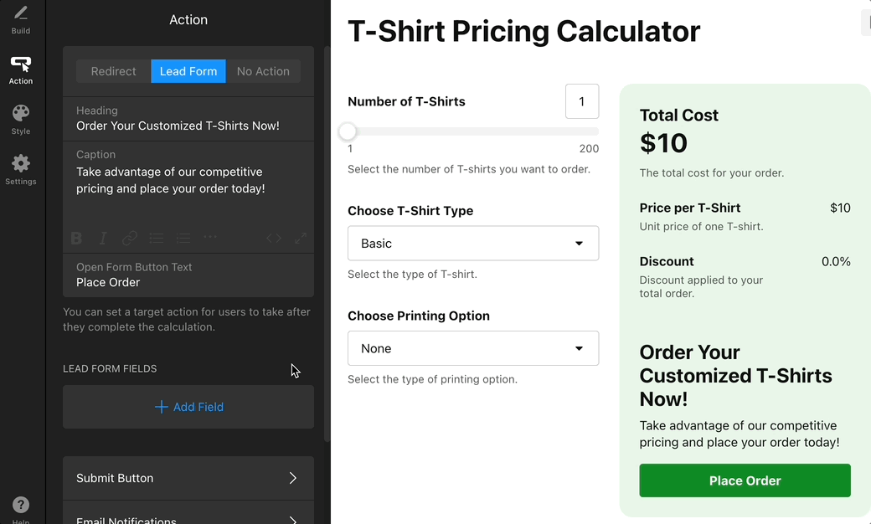This screenshot has height=524, width=871.
Task: Set action type to No Action
Action: [263, 71]
